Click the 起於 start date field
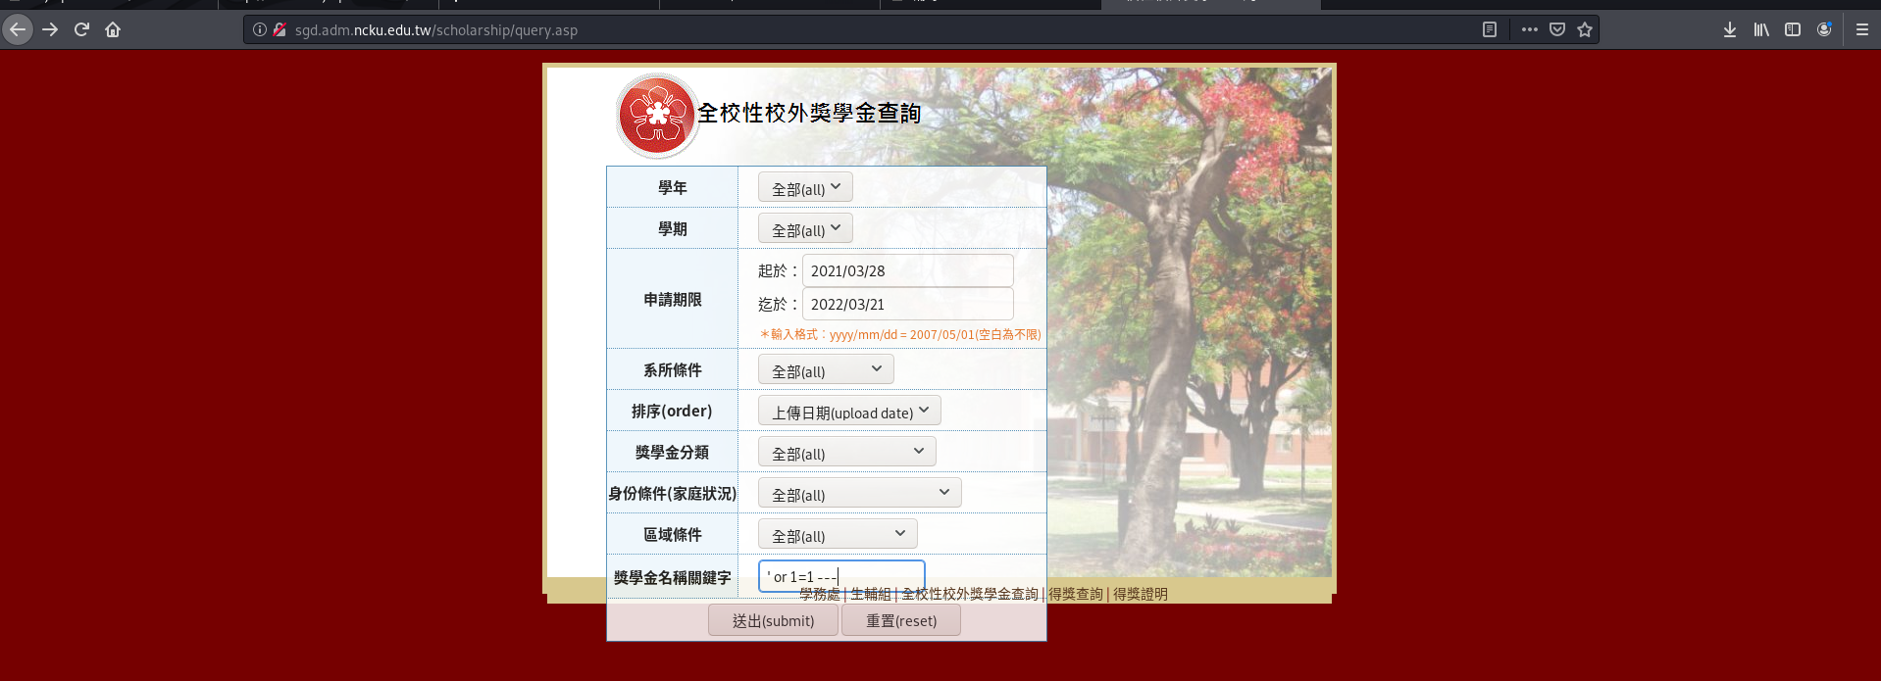Screen dimensions: 1881x681 908,270
